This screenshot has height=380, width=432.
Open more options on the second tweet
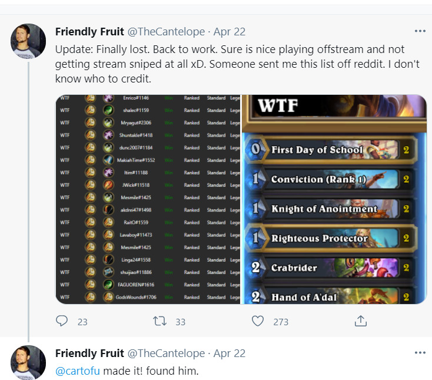pos(420,353)
